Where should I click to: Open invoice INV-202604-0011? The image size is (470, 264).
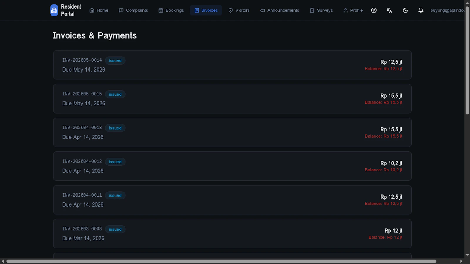pos(232,200)
